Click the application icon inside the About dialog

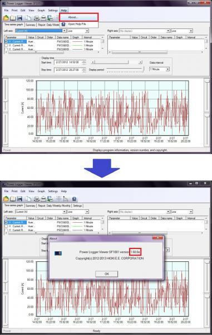coord(58,253)
